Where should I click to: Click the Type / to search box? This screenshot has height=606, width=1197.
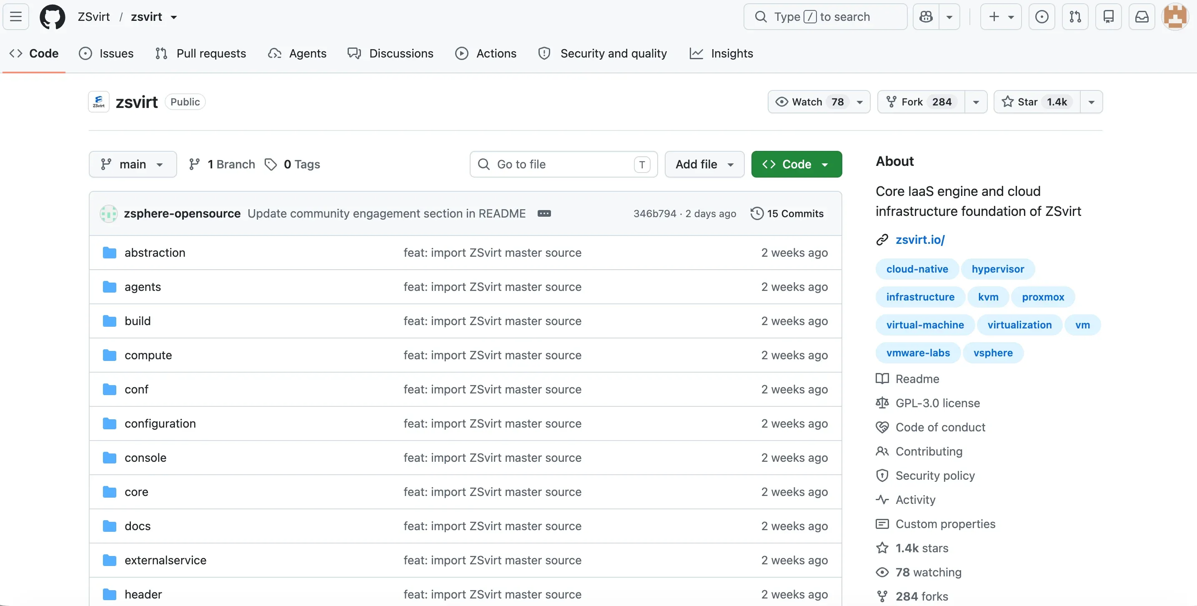825,17
